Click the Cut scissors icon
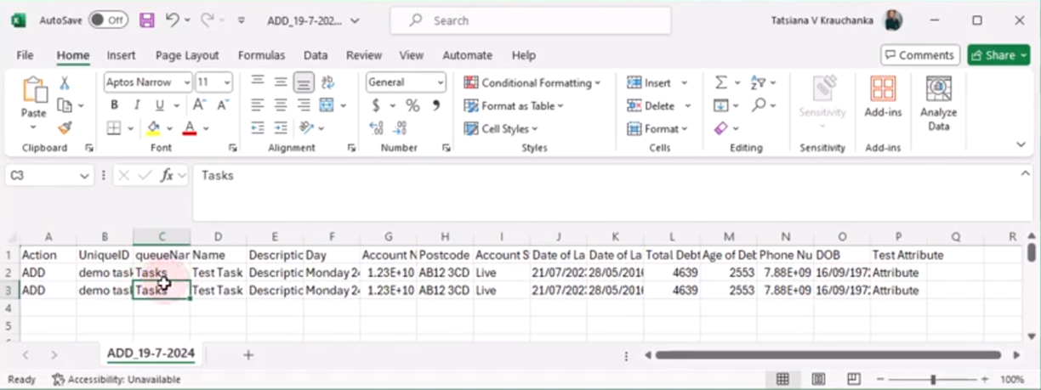This screenshot has height=390, width=1041. 65,83
